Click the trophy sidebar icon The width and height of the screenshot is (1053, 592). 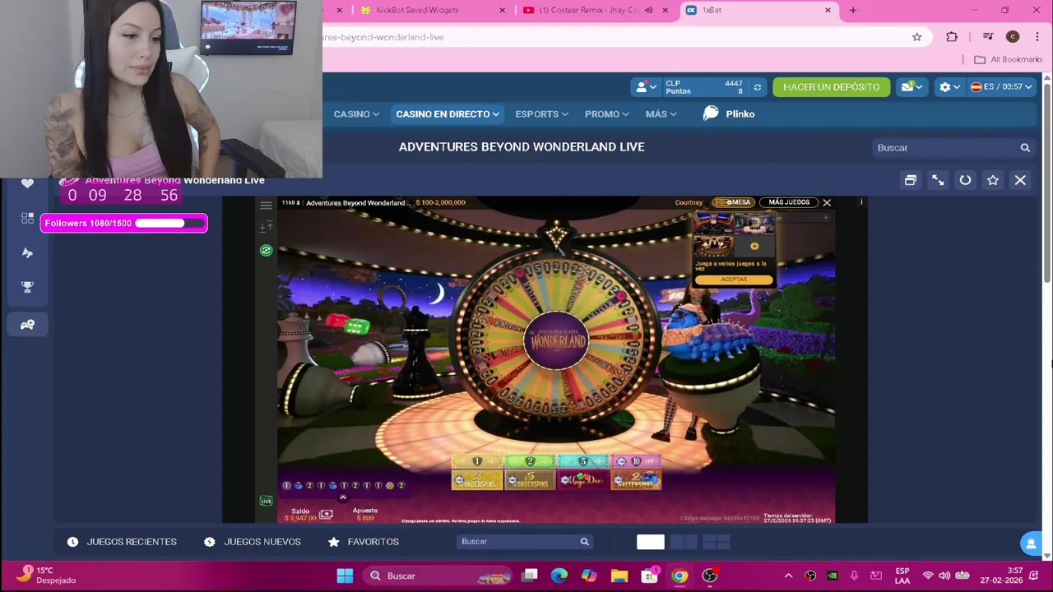pyautogui.click(x=27, y=287)
